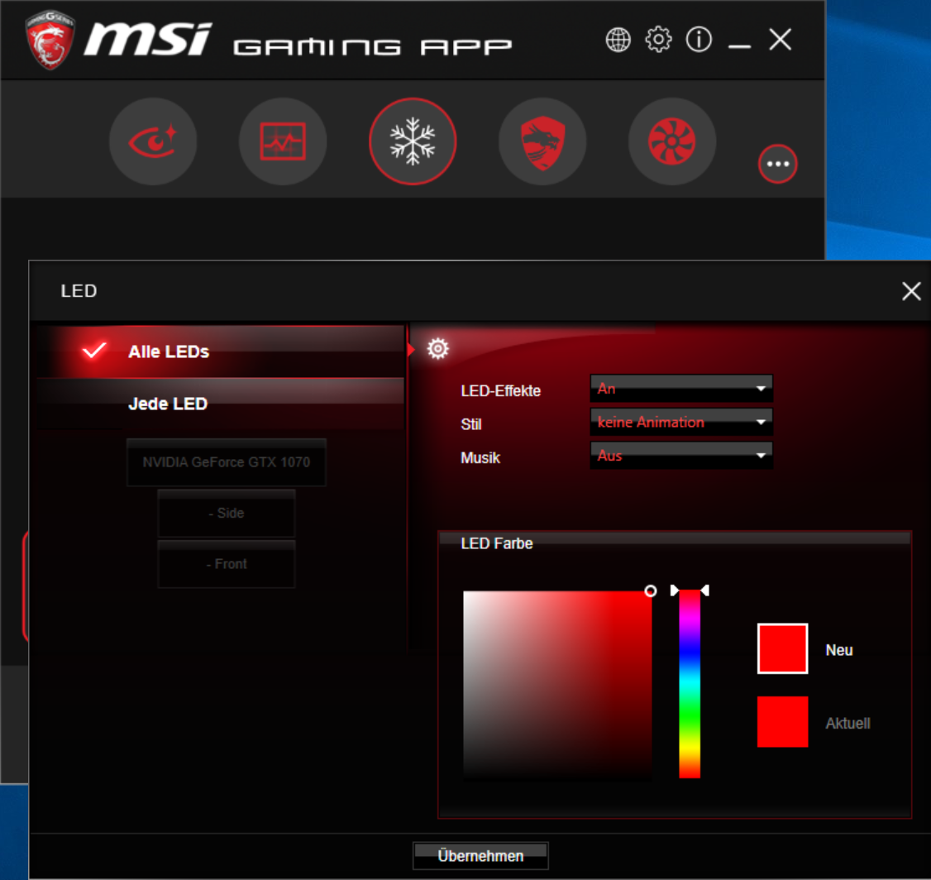This screenshot has height=880, width=931.
Task: Click the Aktuell color swatch
Action: point(782,721)
